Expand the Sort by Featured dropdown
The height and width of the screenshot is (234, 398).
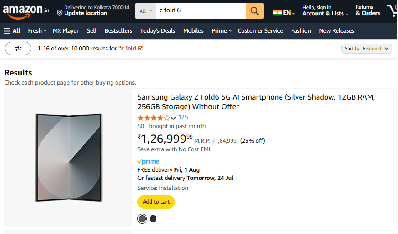(x=366, y=49)
